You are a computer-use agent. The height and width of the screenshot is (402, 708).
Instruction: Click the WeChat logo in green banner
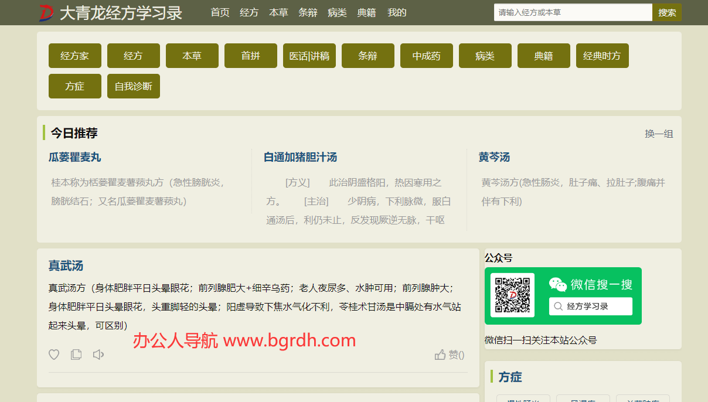[x=557, y=285]
